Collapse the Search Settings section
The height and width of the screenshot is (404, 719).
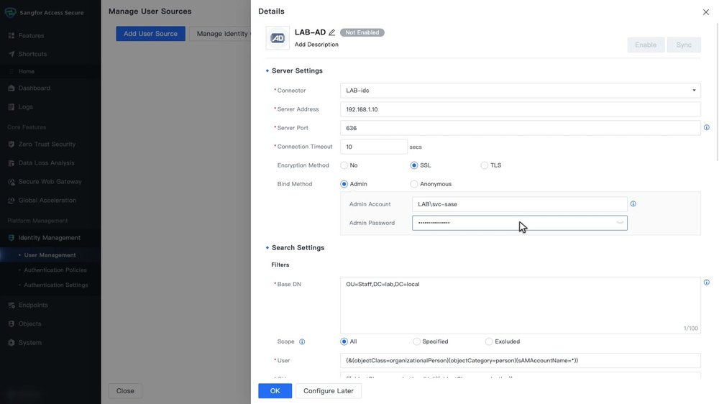tap(267, 247)
